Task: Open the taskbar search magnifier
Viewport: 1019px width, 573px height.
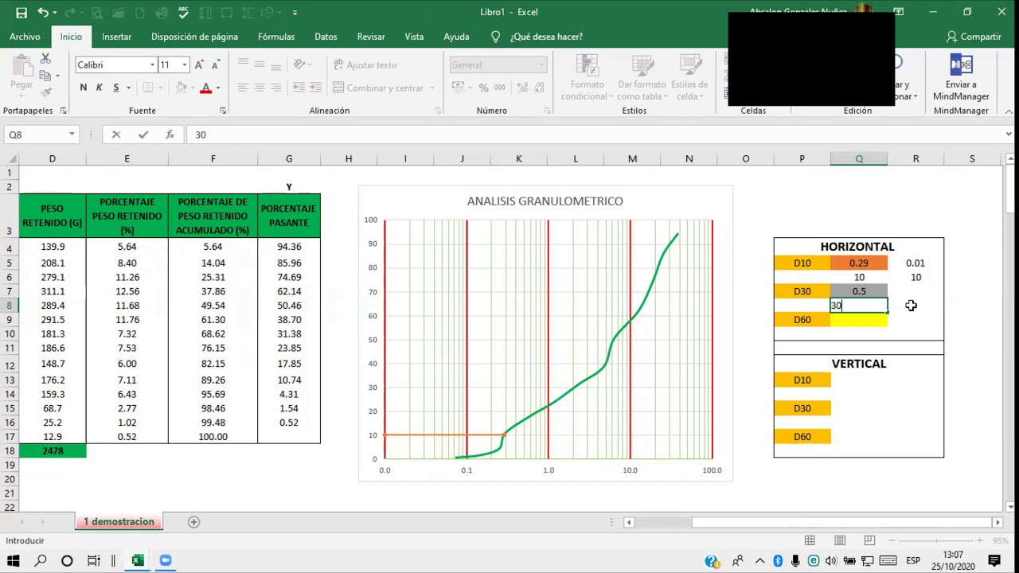Action: pyautogui.click(x=40, y=560)
